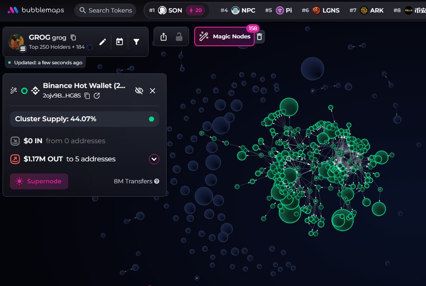Open the calendar history picker
The height and width of the screenshot is (286, 426).
click(120, 42)
